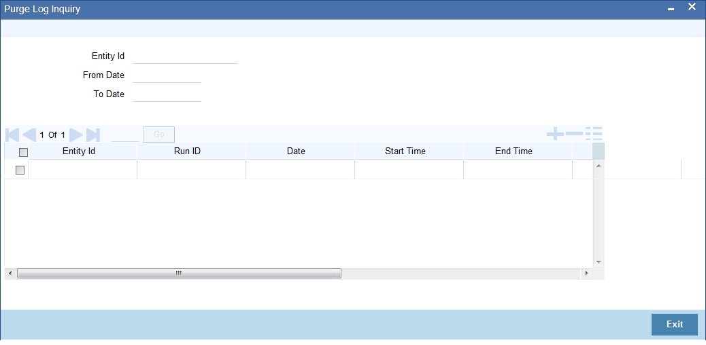This screenshot has width=706, height=345.
Task: Click the first row Date cell
Action: click(x=301, y=170)
